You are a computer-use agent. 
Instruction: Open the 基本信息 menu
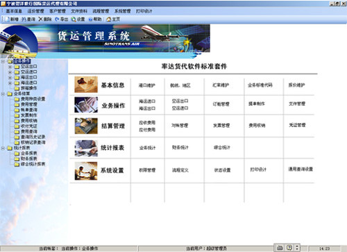[14, 11]
